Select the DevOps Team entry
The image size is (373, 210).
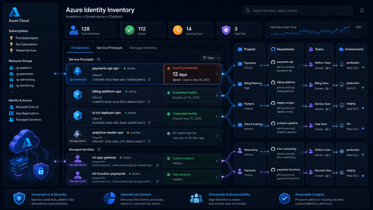click(x=320, y=106)
